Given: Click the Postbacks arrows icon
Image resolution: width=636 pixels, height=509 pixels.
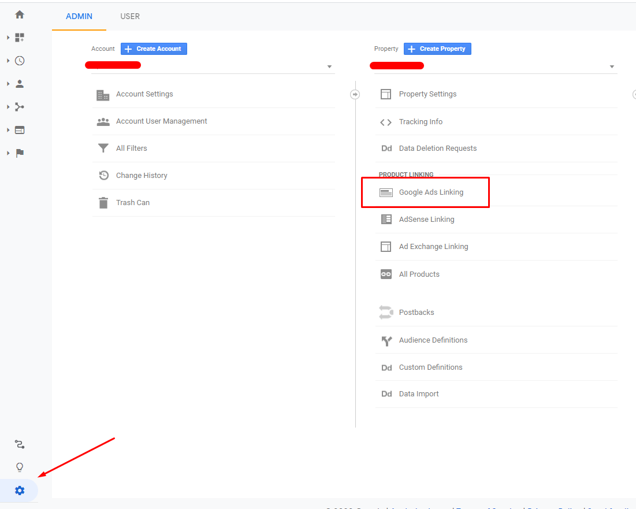Looking at the screenshot, I should [x=386, y=313].
